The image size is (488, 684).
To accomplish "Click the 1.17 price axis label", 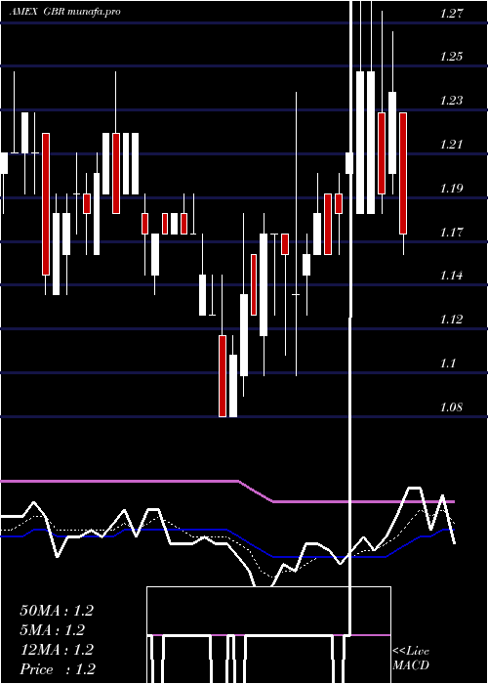I will [451, 232].
